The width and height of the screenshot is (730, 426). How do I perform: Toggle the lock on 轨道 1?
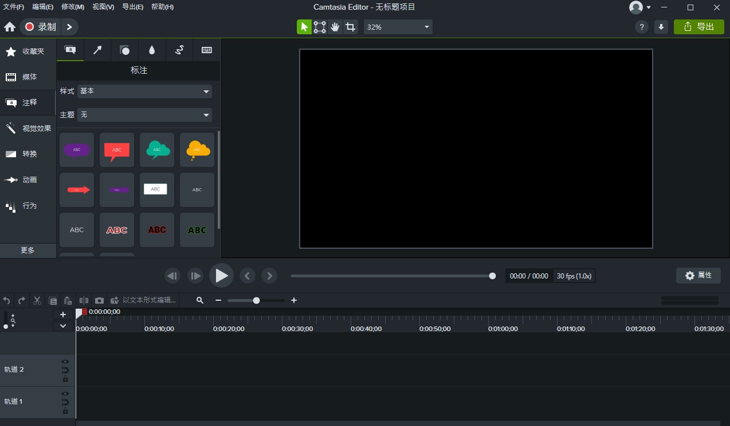(x=65, y=411)
